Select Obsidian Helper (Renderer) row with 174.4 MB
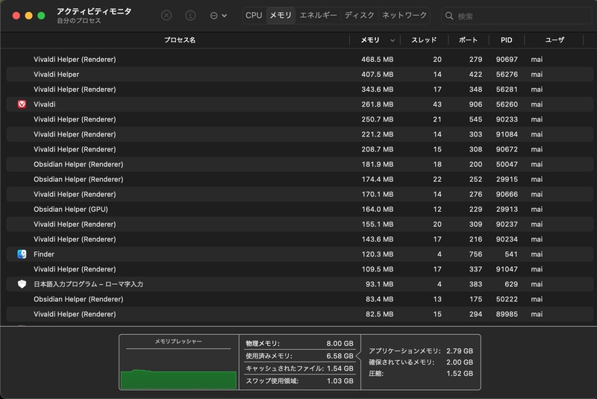The height and width of the screenshot is (399, 597). click(x=300, y=179)
